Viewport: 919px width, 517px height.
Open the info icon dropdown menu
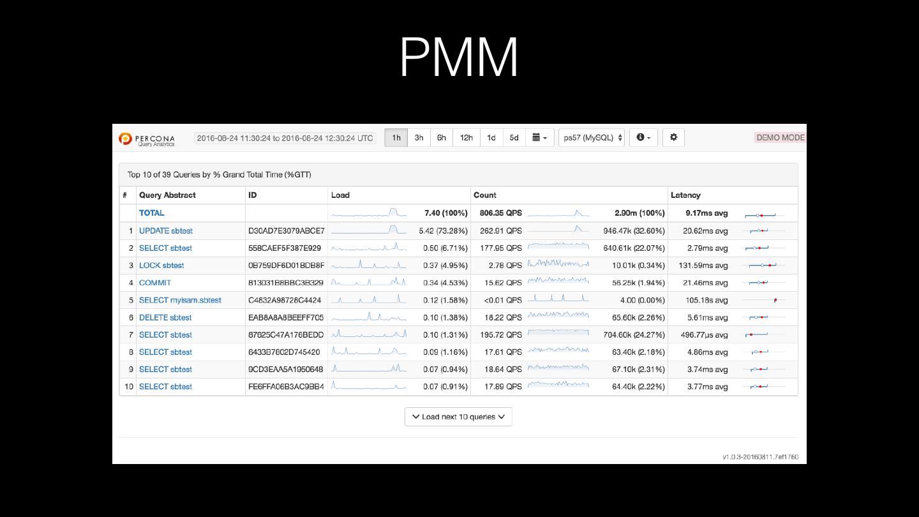click(x=643, y=137)
